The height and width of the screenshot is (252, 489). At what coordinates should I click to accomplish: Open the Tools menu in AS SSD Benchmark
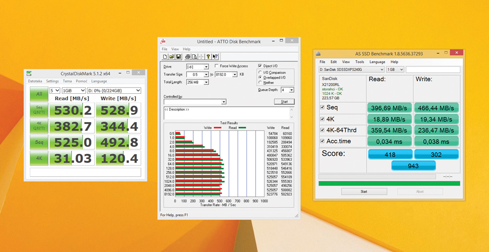point(359,62)
